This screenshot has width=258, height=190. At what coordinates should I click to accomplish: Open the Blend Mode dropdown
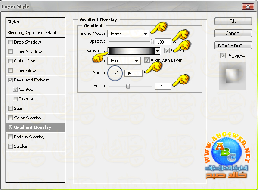pyautogui.click(x=128, y=34)
